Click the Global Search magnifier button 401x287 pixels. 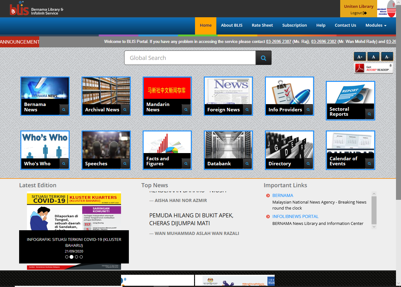(x=263, y=58)
